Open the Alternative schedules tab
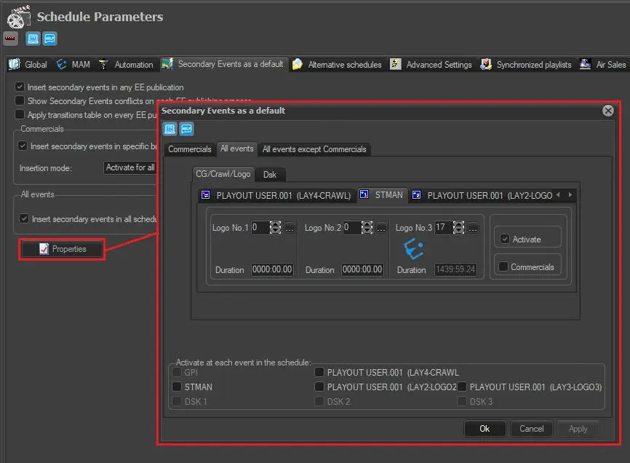This screenshot has height=463, width=630. (x=338, y=65)
